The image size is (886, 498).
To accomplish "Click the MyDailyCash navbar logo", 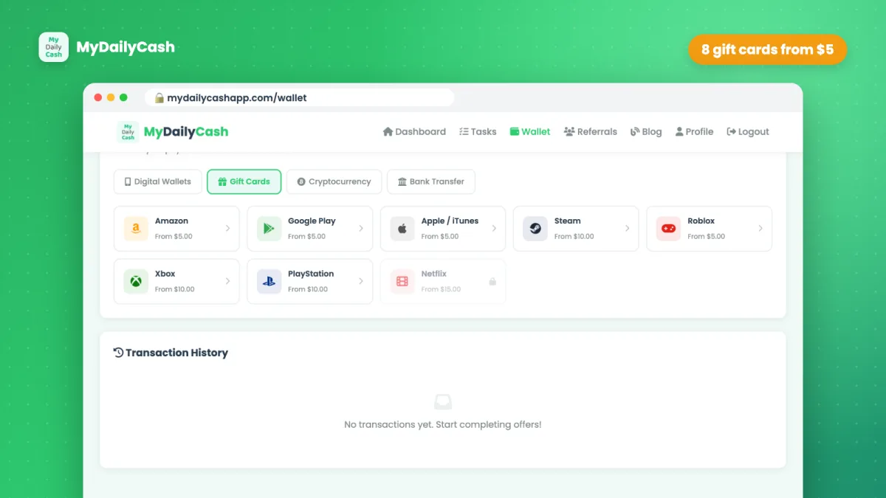I will [x=128, y=132].
